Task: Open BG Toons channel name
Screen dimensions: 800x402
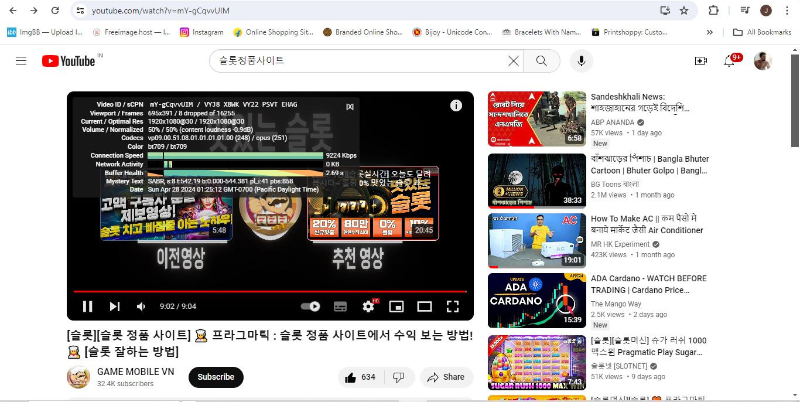Action: coord(615,185)
